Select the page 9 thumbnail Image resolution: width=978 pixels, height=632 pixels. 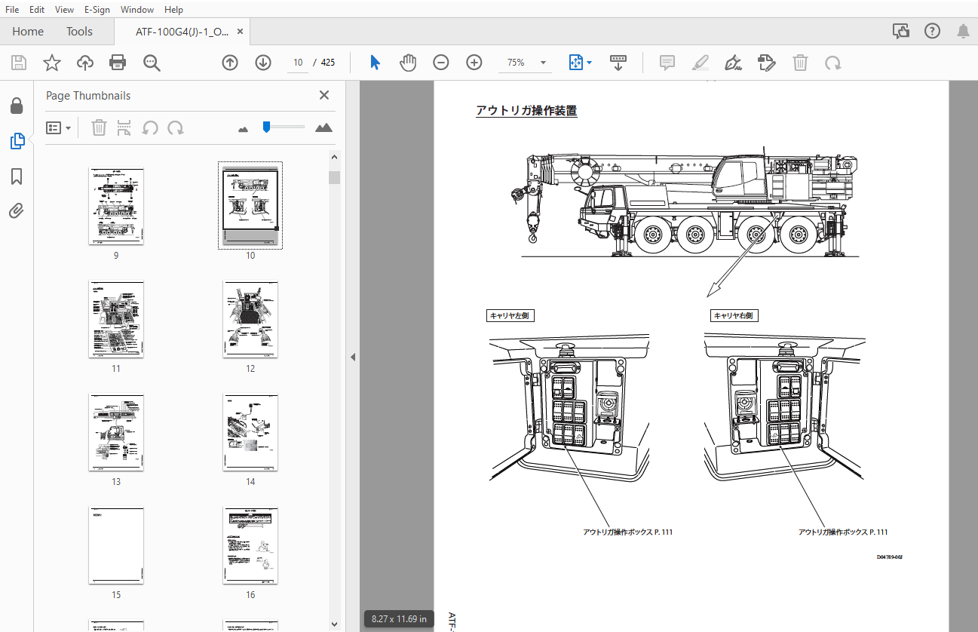pos(116,206)
